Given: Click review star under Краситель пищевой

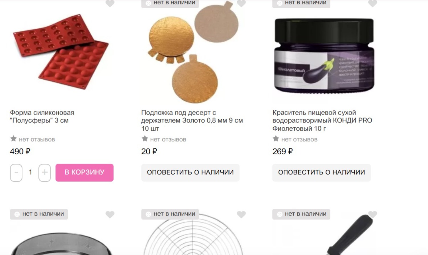Looking at the screenshot, I should pyautogui.click(x=276, y=139).
